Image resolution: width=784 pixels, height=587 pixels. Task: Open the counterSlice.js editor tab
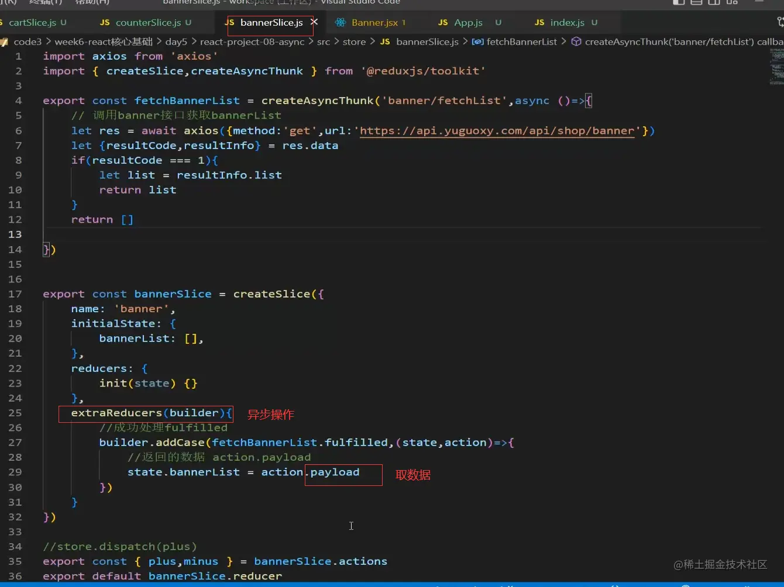(x=146, y=22)
